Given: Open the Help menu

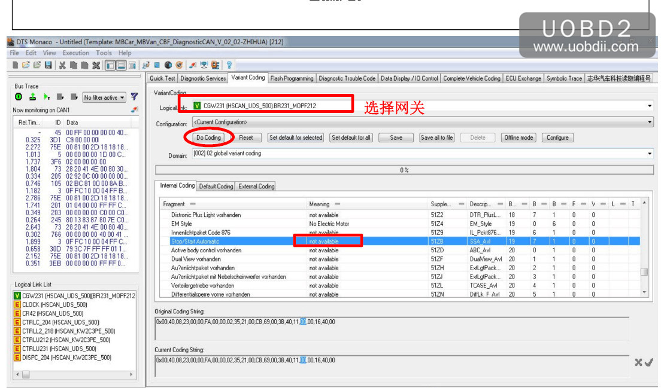Looking at the screenshot, I should tap(125, 53).
